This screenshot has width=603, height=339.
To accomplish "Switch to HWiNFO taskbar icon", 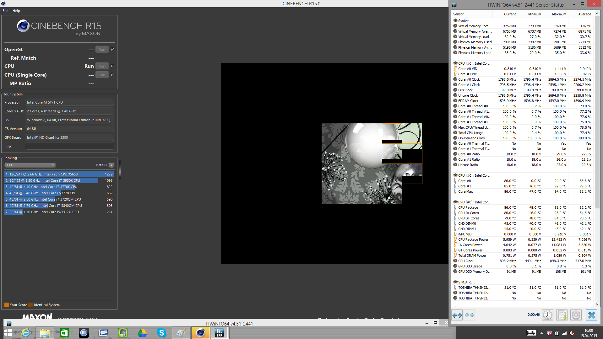I will pos(219,333).
